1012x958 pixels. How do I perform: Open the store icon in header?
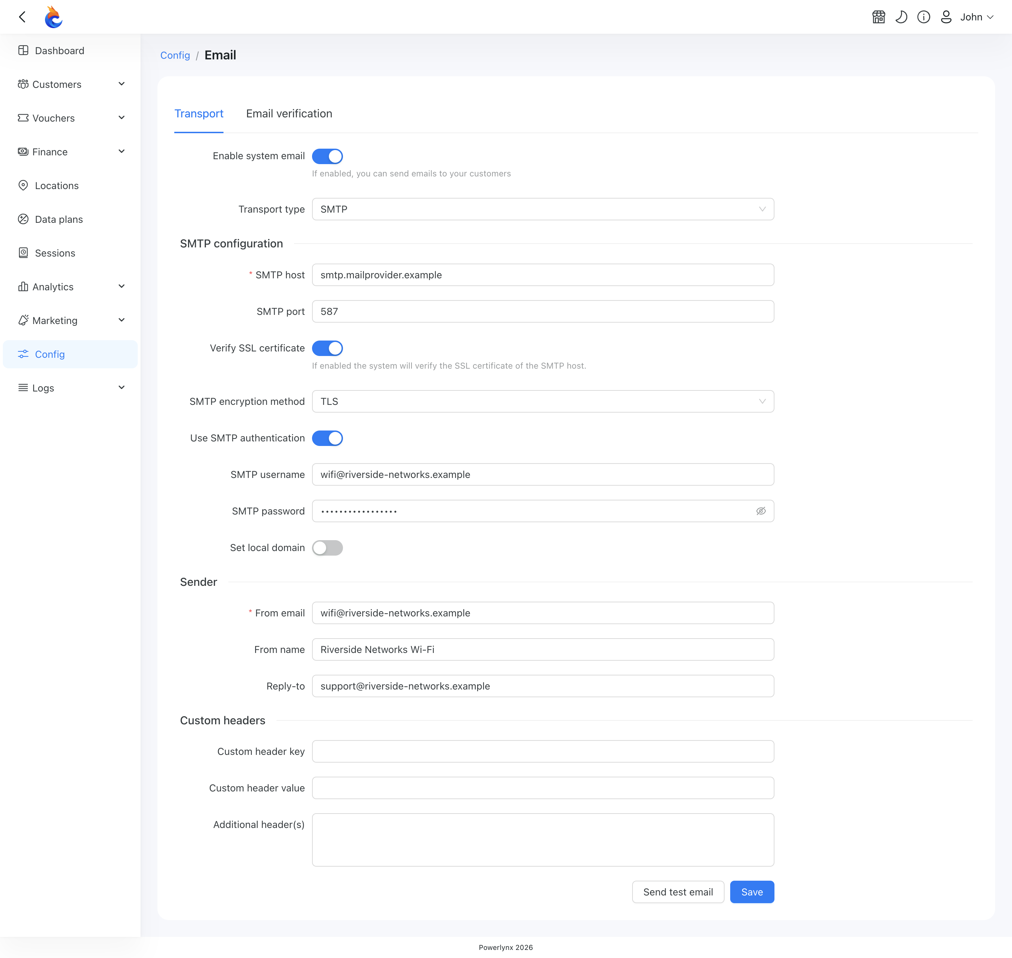pos(879,17)
